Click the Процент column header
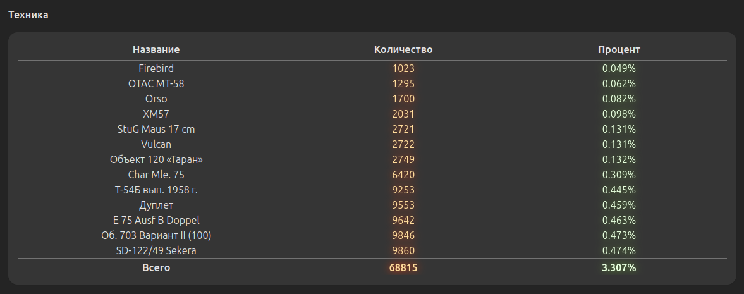 619,49
